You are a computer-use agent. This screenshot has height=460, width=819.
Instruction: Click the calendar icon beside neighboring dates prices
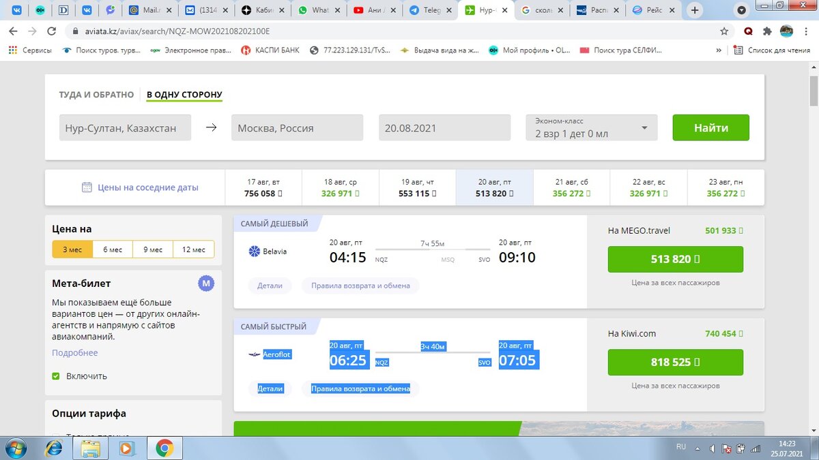pyautogui.click(x=87, y=187)
